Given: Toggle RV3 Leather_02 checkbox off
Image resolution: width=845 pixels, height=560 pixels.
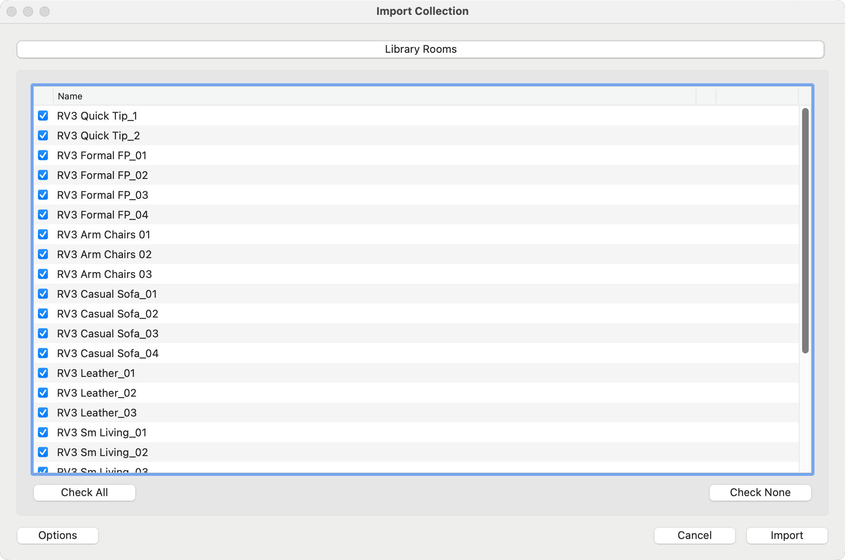Looking at the screenshot, I should (43, 393).
